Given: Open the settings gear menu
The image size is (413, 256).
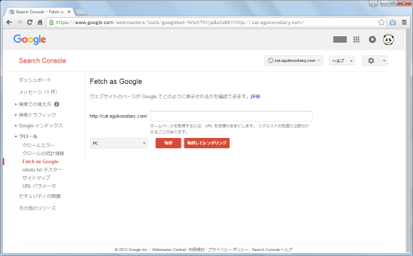Looking at the screenshot, I should pos(375,60).
